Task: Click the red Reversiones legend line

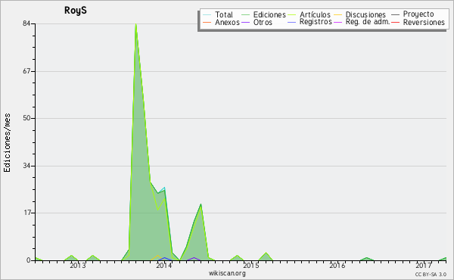Action: pyautogui.click(x=395, y=22)
